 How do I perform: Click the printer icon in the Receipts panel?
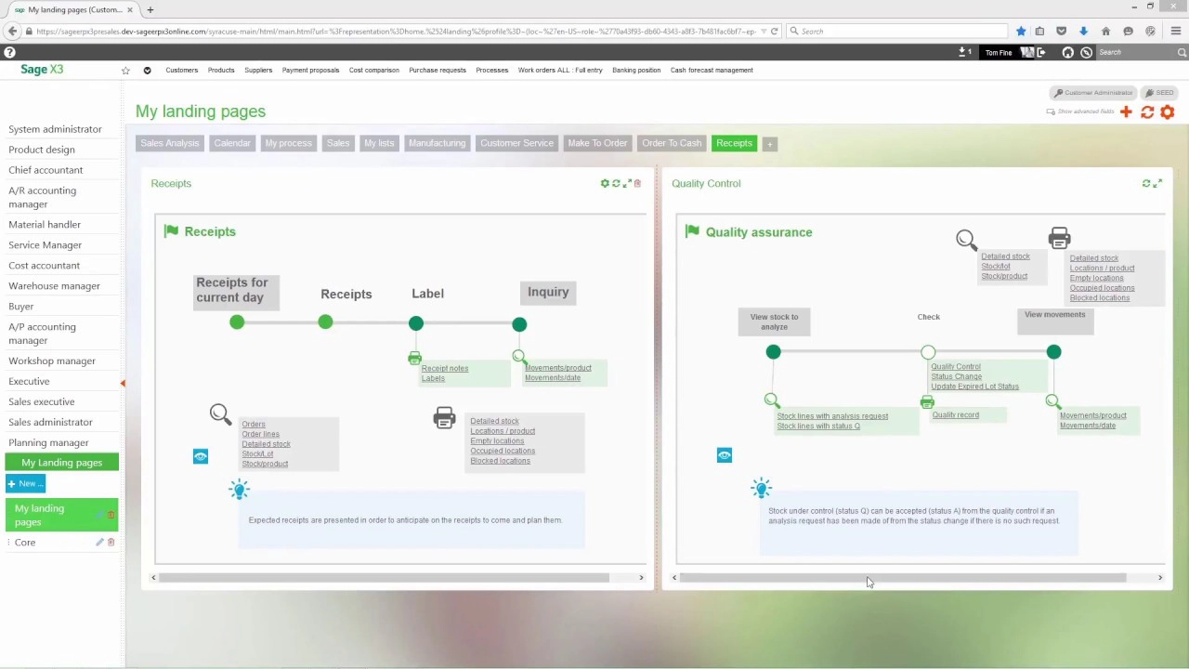pyautogui.click(x=444, y=418)
